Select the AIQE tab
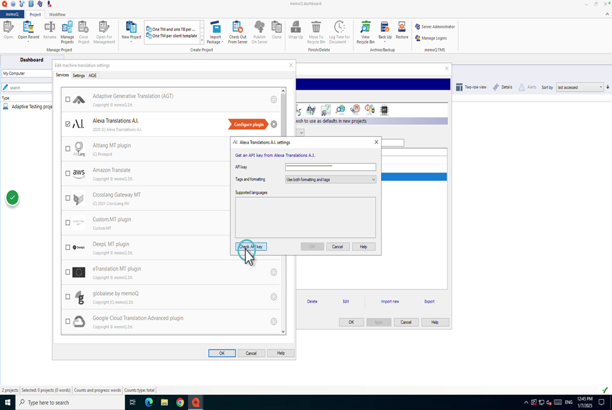 click(92, 75)
